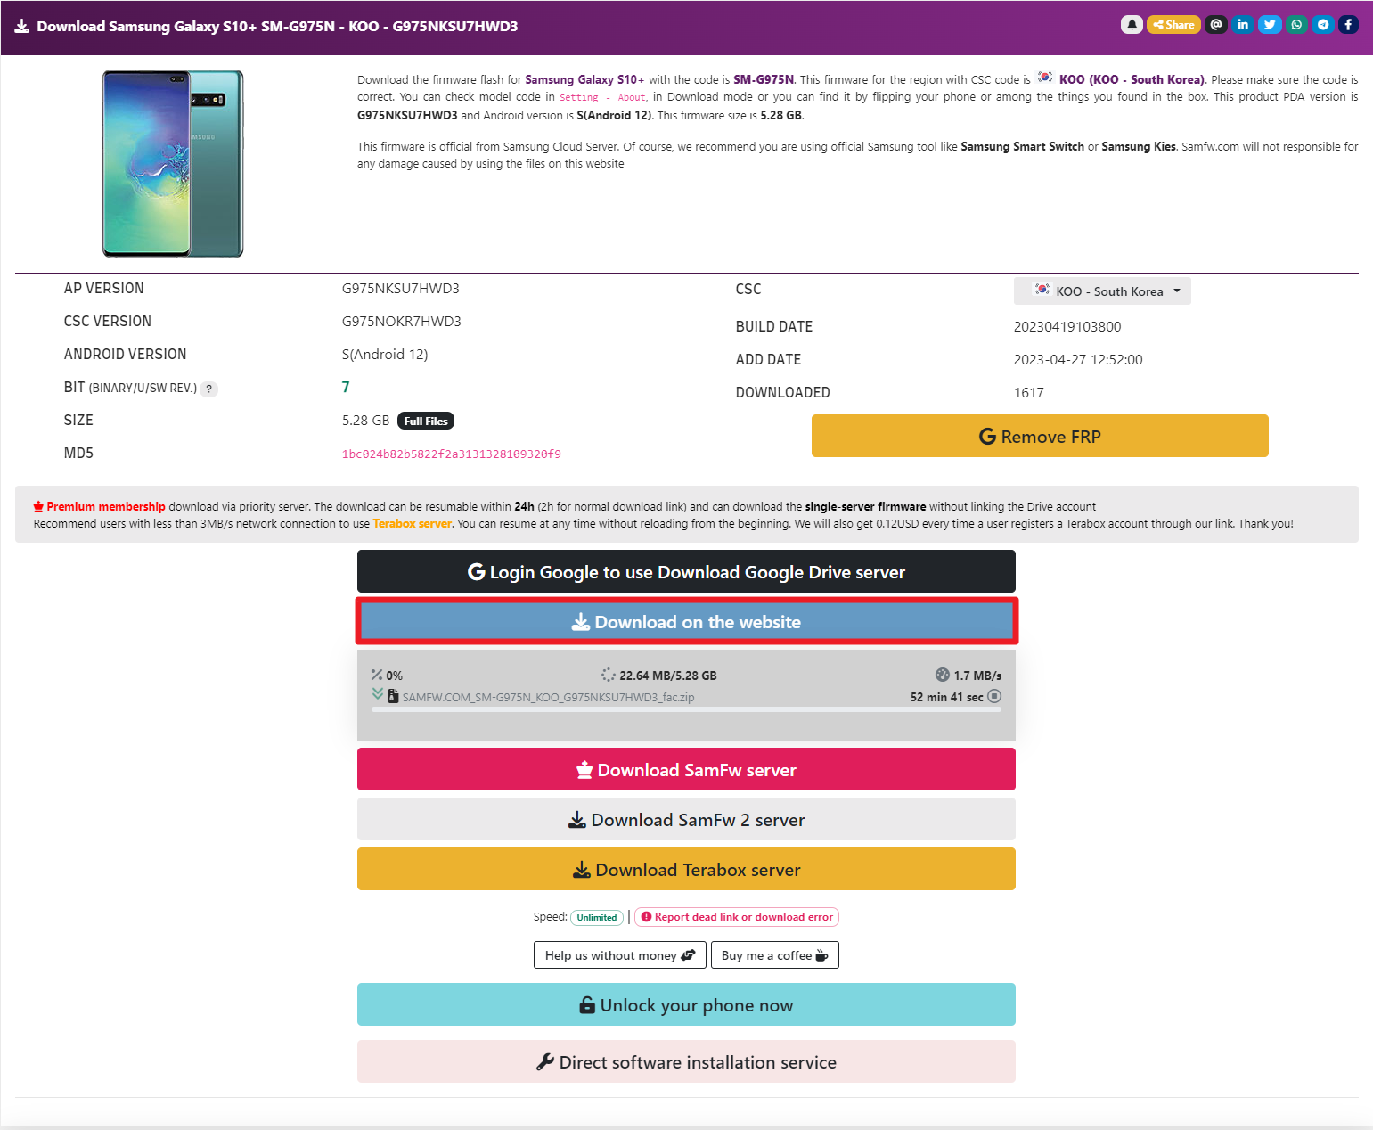Click Download on the website button
The height and width of the screenshot is (1130, 1373).
click(686, 621)
